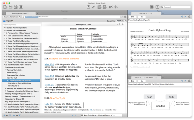This screenshot has height=120, width=194.
Task: Open the workspace layout columns icon
Action: 152,7
